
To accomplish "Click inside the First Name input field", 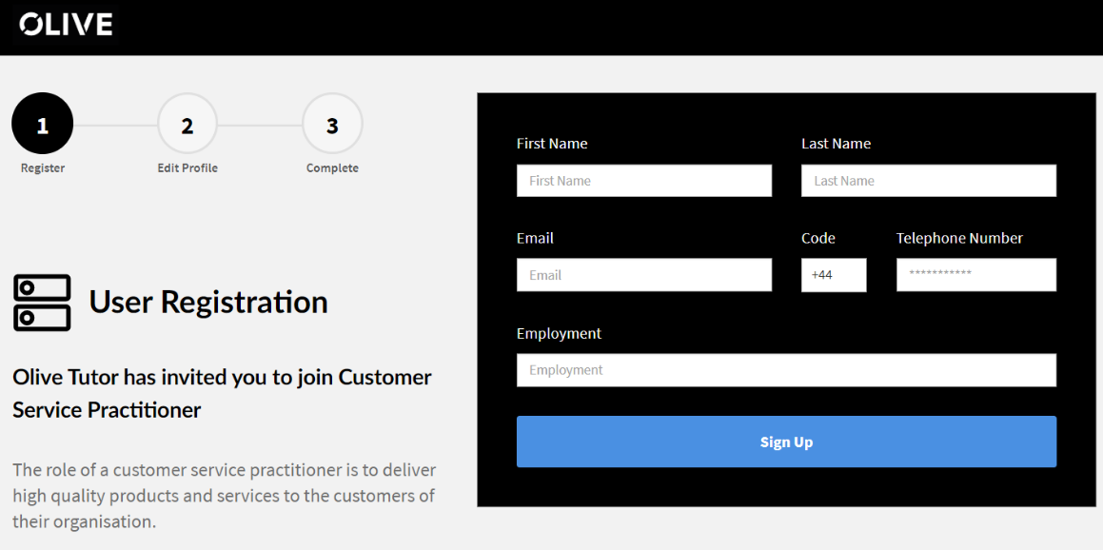I will pos(643,180).
